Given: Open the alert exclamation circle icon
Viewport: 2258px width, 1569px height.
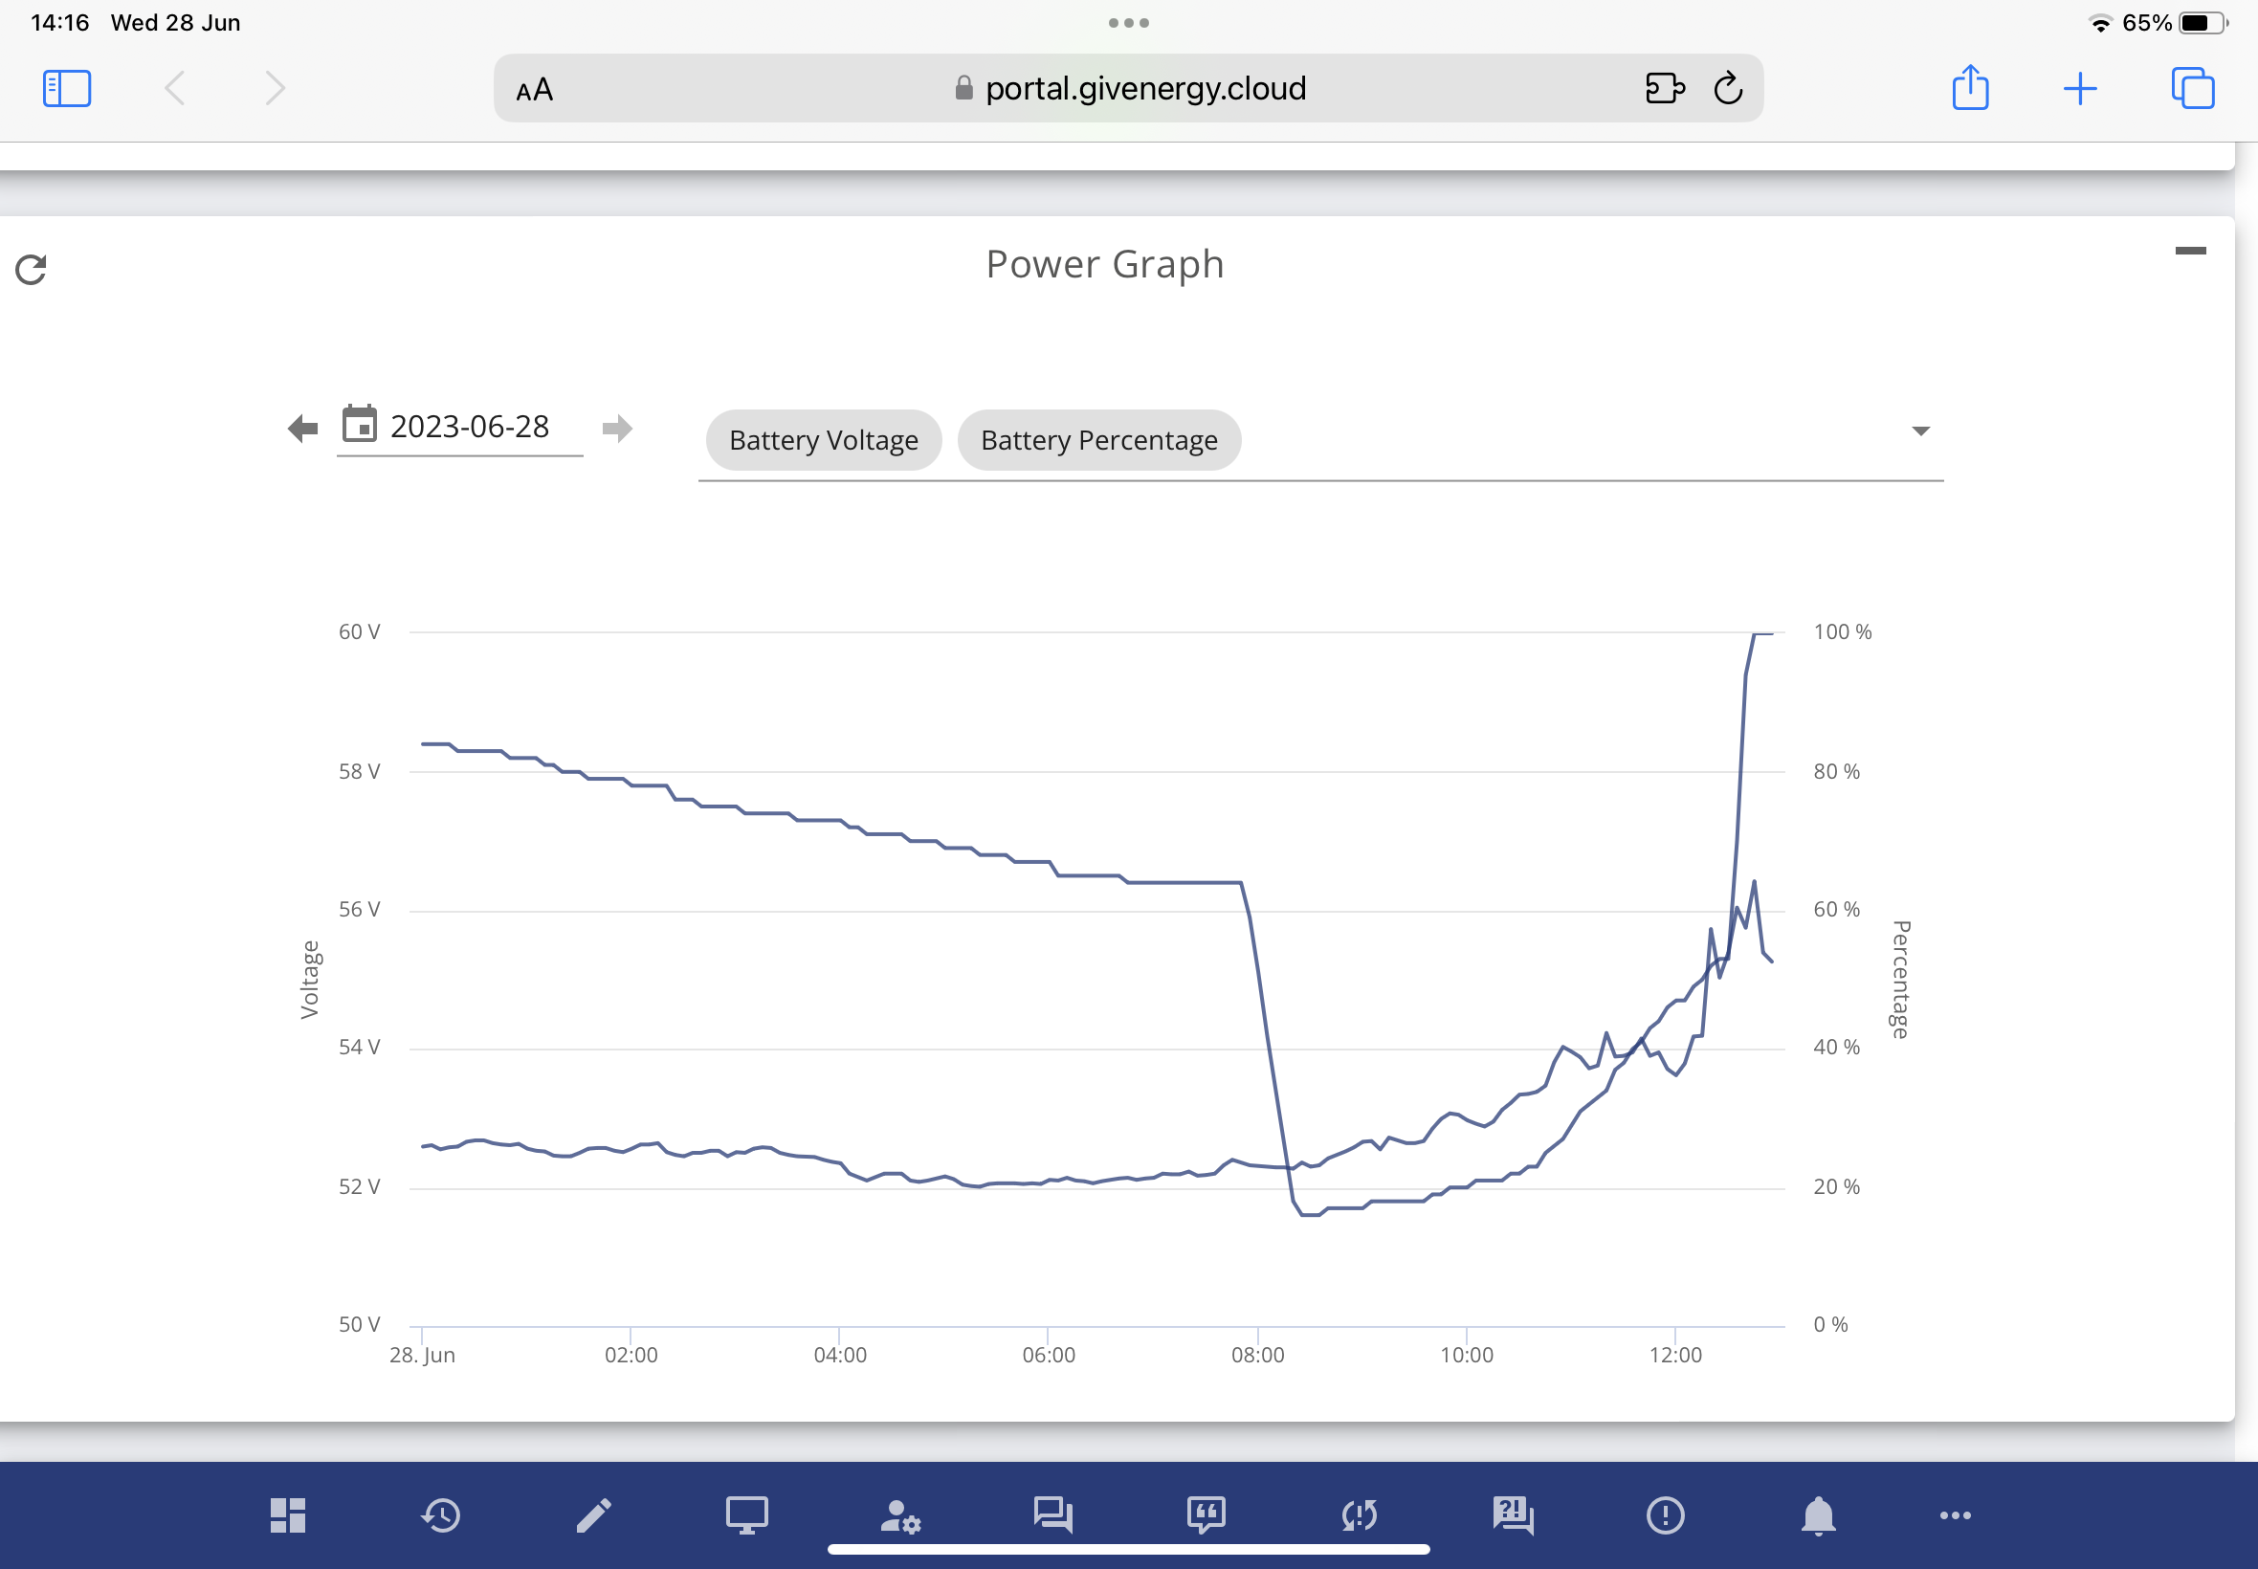Looking at the screenshot, I should click(1665, 1514).
